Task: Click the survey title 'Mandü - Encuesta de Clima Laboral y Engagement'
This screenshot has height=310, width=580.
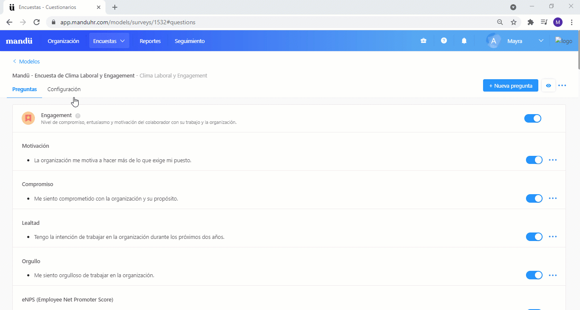Action: (74, 76)
